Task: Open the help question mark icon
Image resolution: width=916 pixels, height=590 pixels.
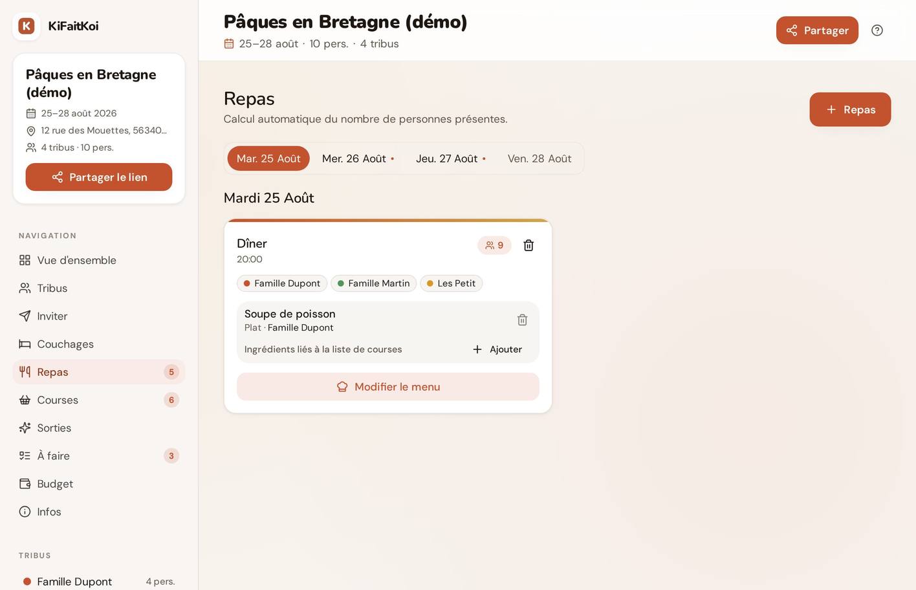Action: (x=877, y=30)
